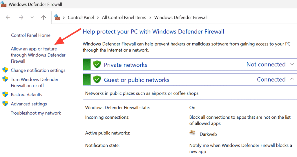Click the shield icon beside Change notification settings
The image size is (297, 157).
pos(5,70)
